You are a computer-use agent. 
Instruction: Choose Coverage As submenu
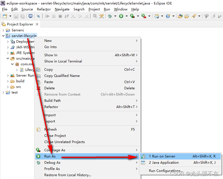[x=87, y=150]
